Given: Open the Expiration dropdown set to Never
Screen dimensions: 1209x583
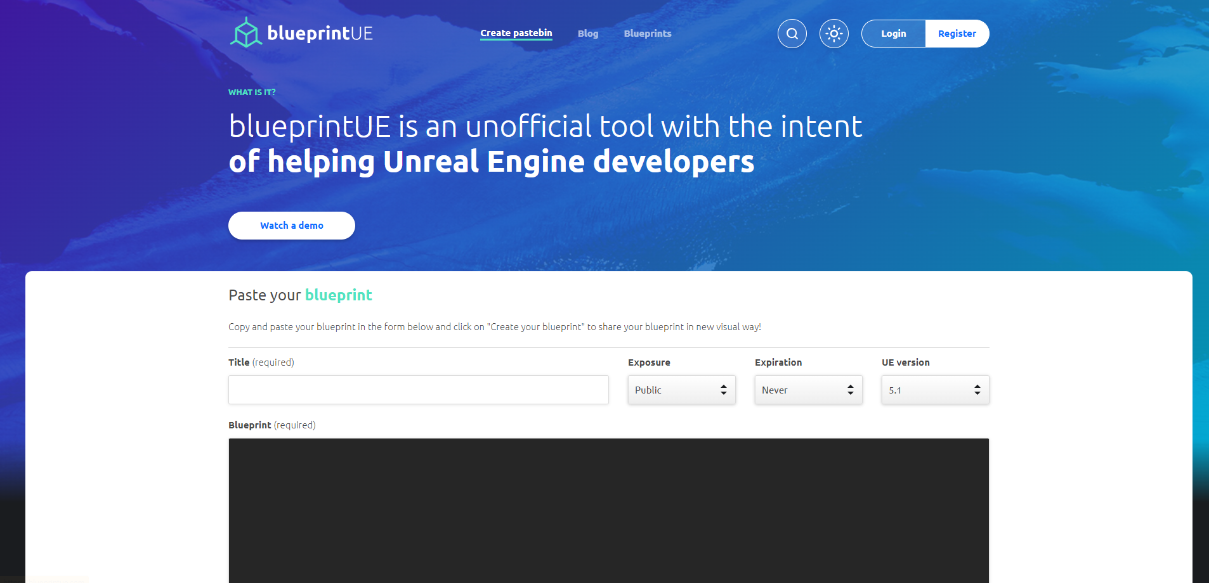Looking at the screenshot, I should coord(809,390).
